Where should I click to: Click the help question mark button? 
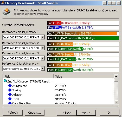click(x=105, y=3)
